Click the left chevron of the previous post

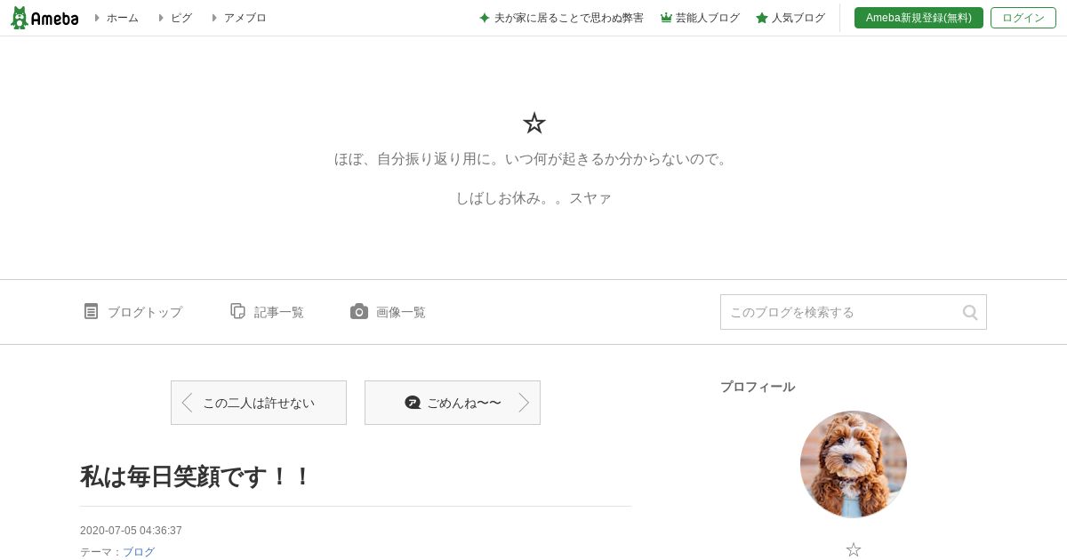187,403
